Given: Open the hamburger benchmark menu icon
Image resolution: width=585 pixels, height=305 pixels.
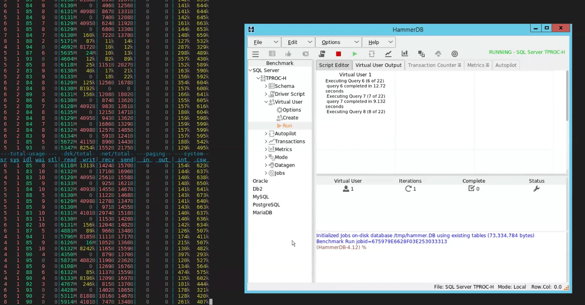Looking at the screenshot, I should tap(255, 54).
